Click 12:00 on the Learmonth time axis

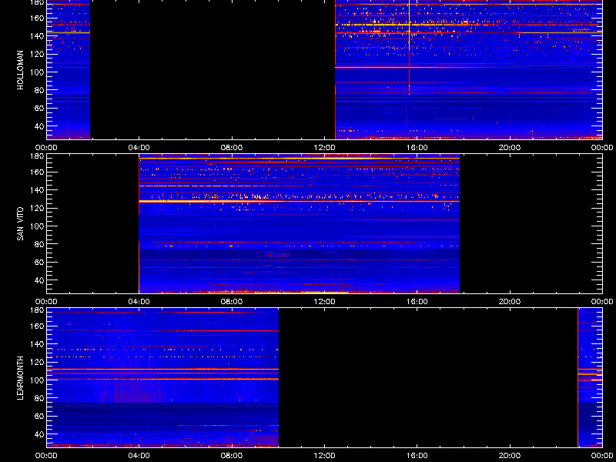[x=324, y=456]
